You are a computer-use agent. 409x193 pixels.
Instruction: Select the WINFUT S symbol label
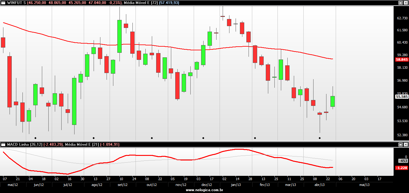[16, 2]
